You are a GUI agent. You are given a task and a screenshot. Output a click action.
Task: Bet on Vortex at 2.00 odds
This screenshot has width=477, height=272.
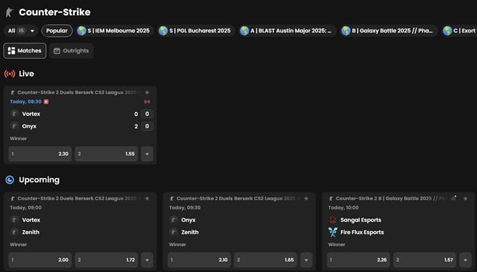[40, 260]
